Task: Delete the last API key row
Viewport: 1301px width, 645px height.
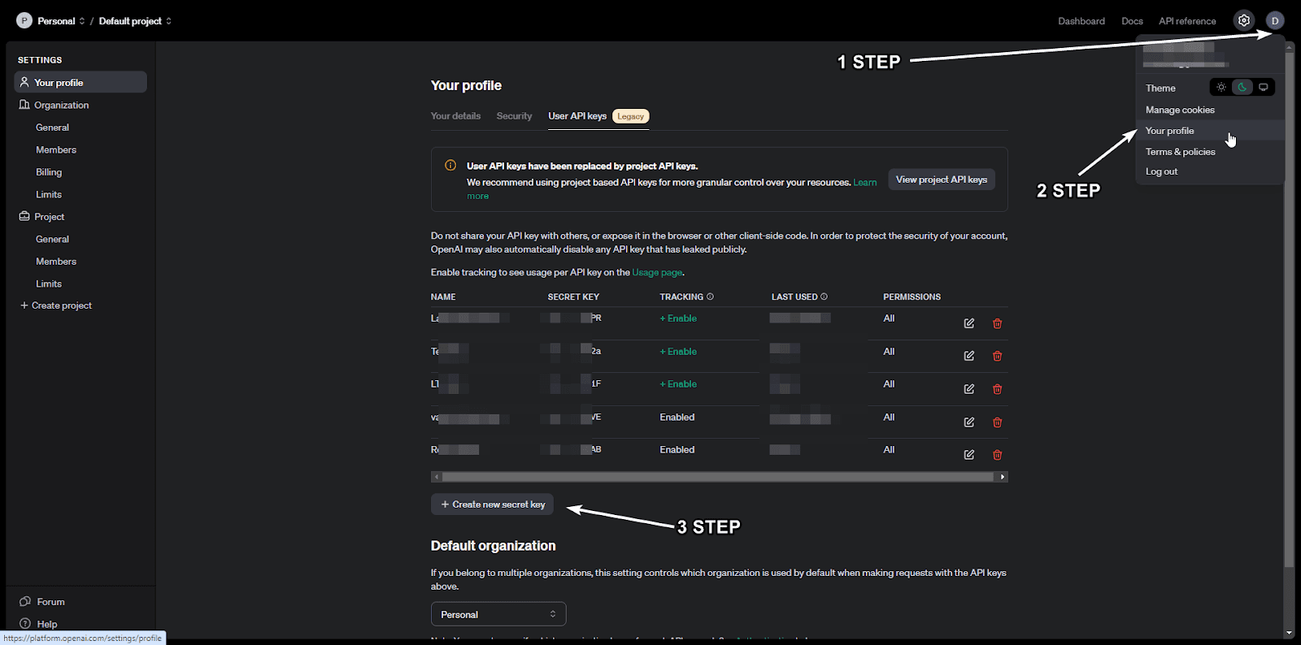Action: point(997,455)
